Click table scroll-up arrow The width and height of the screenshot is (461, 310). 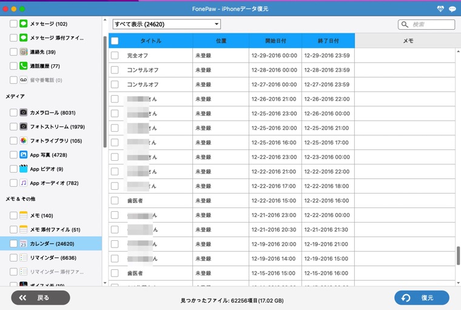click(x=458, y=52)
